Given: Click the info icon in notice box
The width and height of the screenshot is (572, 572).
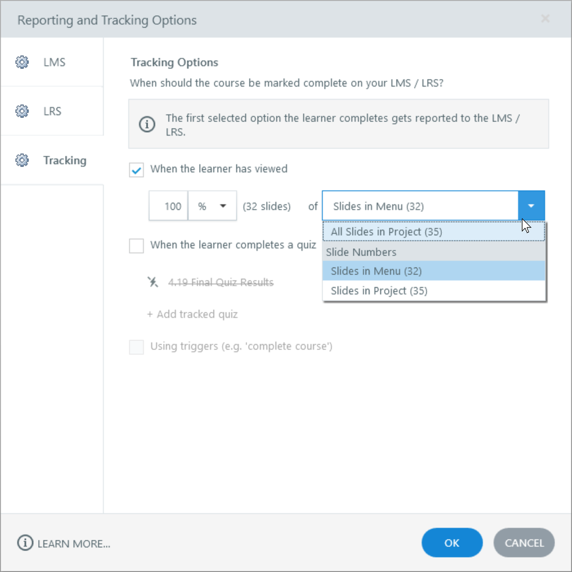Looking at the screenshot, I should [x=147, y=124].
